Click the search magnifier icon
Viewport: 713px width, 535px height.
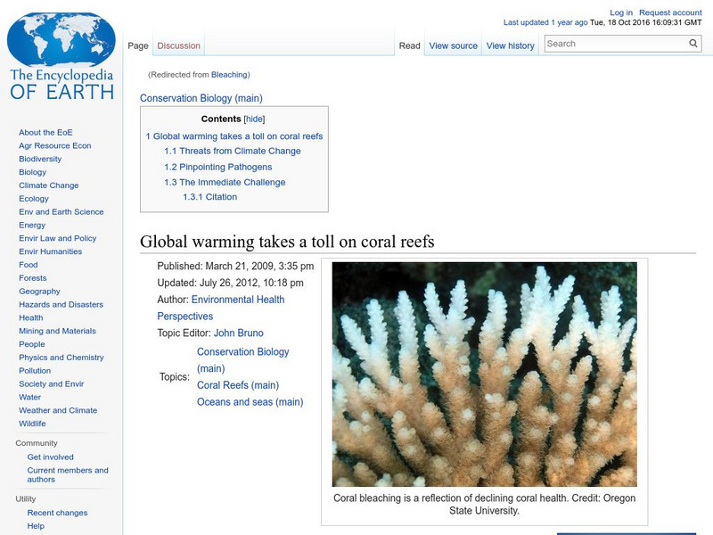[x=693, y=44]
